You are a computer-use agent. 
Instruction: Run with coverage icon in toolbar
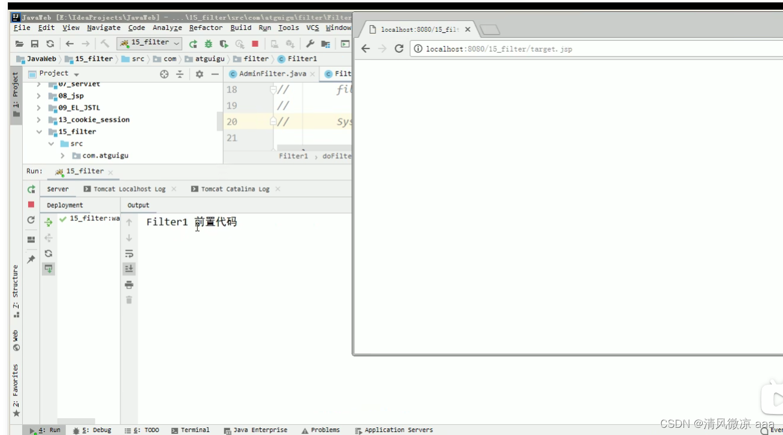pyautogui.click(x=224, y=44)
